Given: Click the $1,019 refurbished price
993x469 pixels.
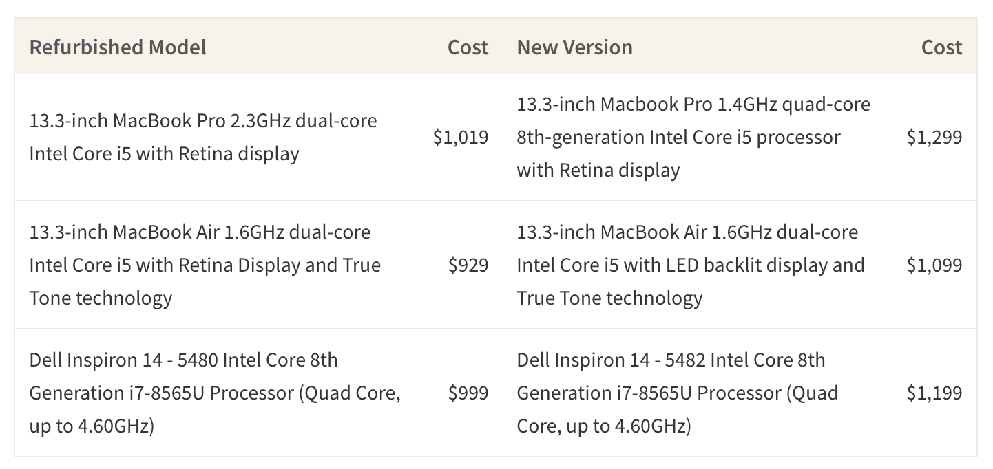Looking at the screenshot, I should (461, 137).
